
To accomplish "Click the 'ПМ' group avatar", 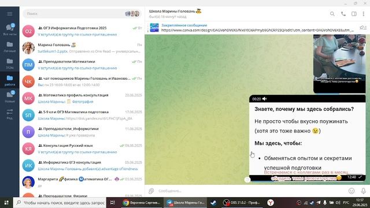I will (28, 65).
